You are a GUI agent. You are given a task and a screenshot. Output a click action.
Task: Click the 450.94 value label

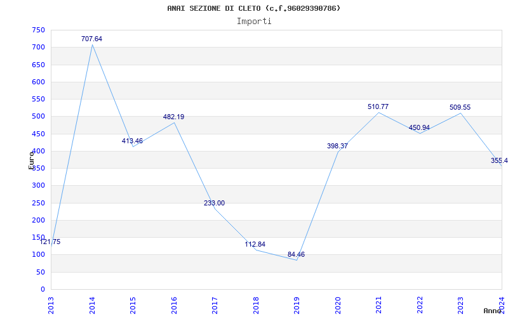point(419,127)
